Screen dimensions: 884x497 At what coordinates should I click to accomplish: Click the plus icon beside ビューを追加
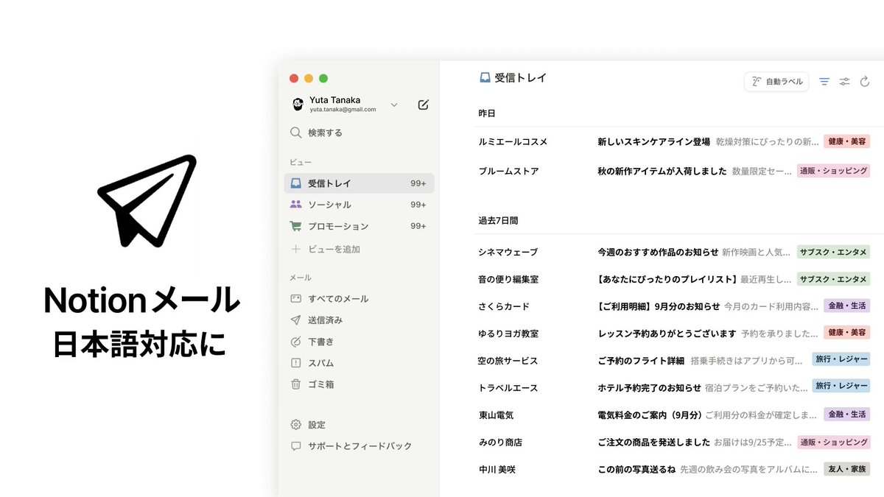click(x=295, y=249)
